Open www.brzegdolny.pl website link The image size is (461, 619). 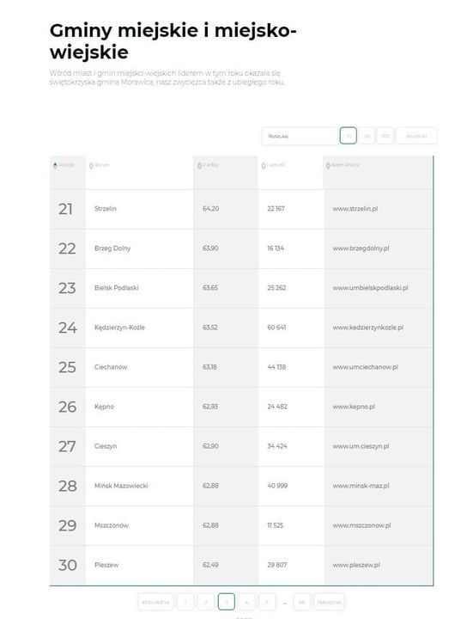pyautogui.click(x=361, y=248)
